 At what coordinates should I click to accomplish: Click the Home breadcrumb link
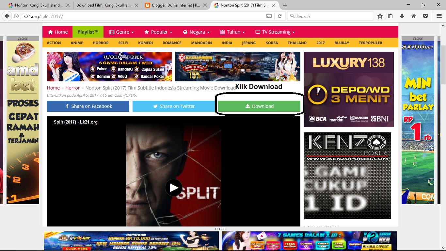tap(53, 88)
